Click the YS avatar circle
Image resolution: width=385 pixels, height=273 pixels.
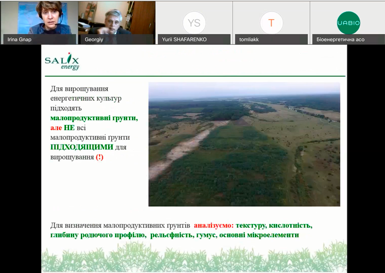pyautogui.click(x=194, y=23)
